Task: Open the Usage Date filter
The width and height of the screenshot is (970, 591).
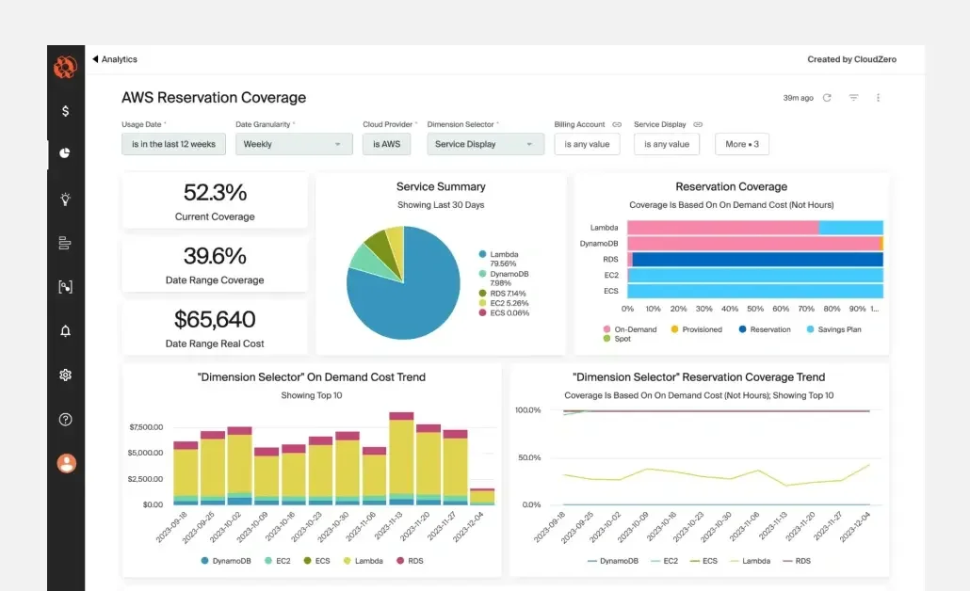Action: coord(174,144)
